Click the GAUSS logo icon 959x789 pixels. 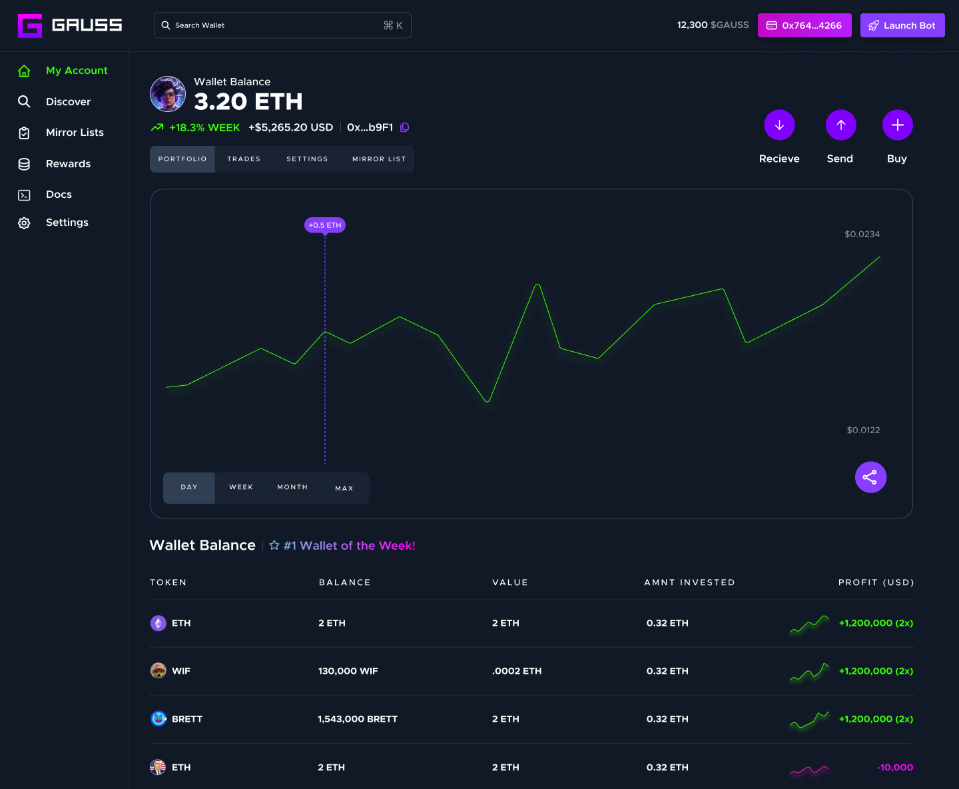coord(30,26)
